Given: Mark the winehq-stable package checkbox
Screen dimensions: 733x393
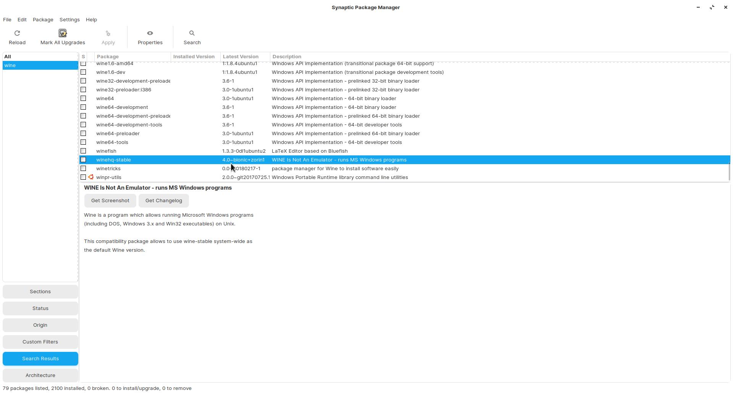Looking at the screenshot, I should click(x=83, y=160).
